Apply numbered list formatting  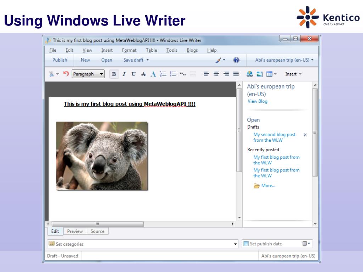(x=163, y=74)
